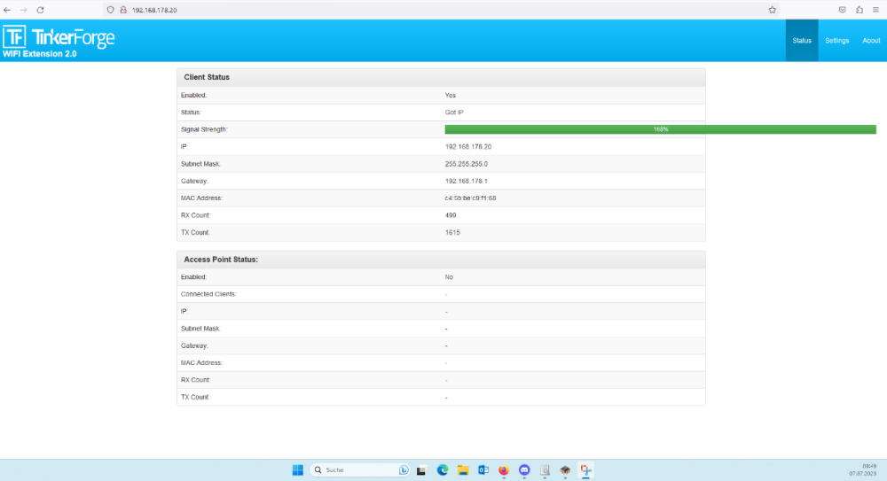Open the Firefox hamburger menu
This screenshot has width=887, height=481.
click(x=876, y=10)
